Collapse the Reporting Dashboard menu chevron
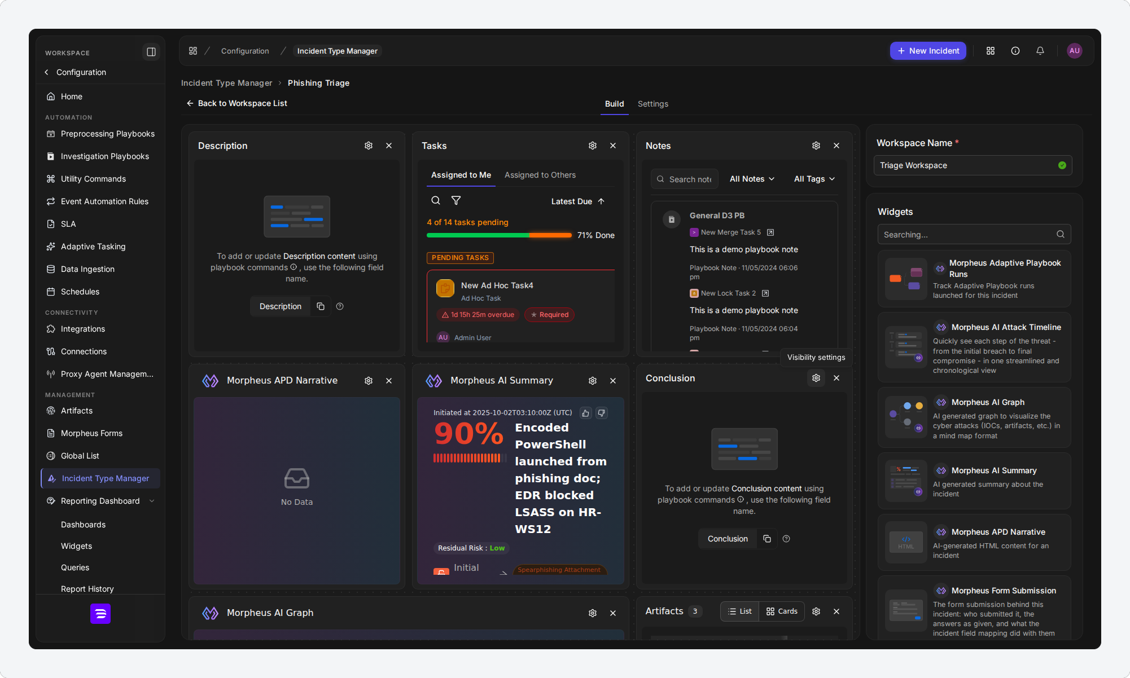Image resolution: width=1130 pixels, height=678 pixels. coord(152,501)
